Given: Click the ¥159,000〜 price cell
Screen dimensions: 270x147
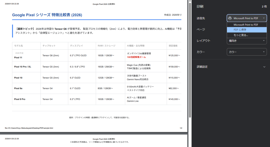Looking at the screenshot, I should [x=174, y=67].
